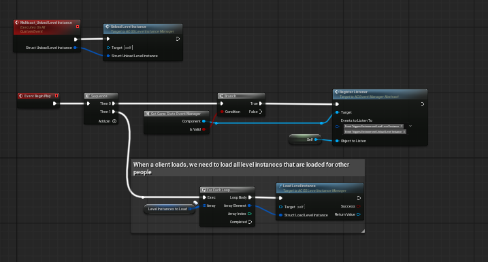488x262 pixels.
Task: Click the Array Element output pin
Action: (x=249, y=206)
